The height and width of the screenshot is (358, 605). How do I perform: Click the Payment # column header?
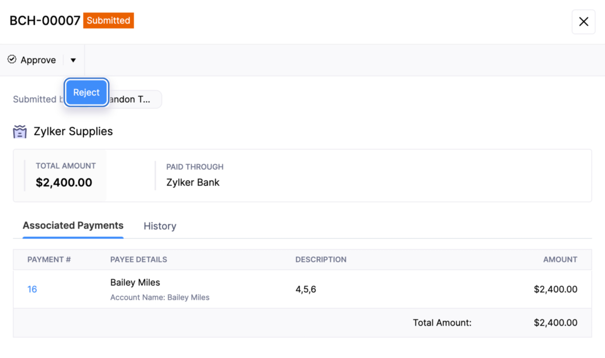49,260
